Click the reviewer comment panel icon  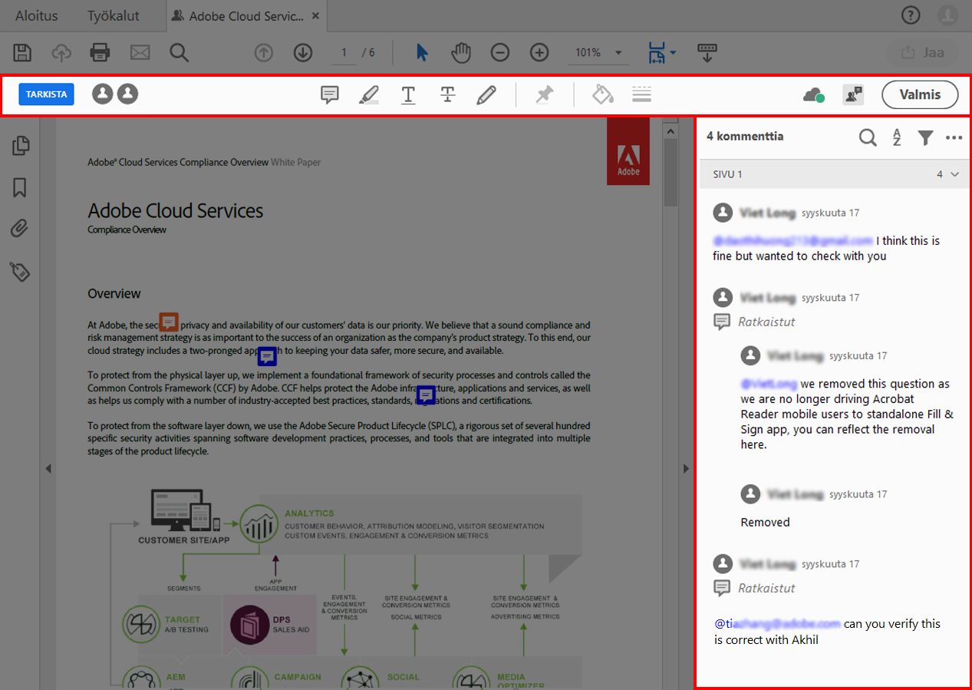(853, 94)
